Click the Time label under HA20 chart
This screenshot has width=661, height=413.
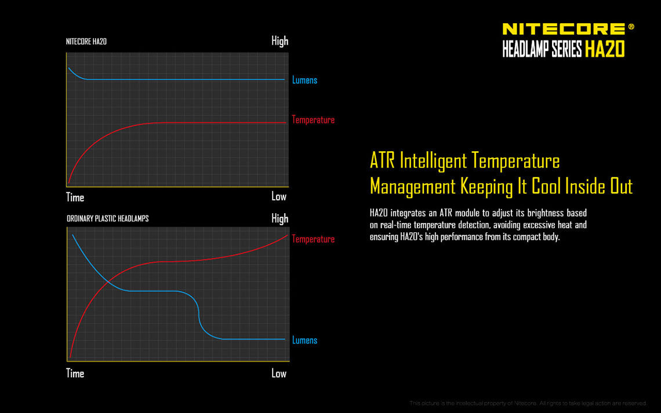(75, 197)
